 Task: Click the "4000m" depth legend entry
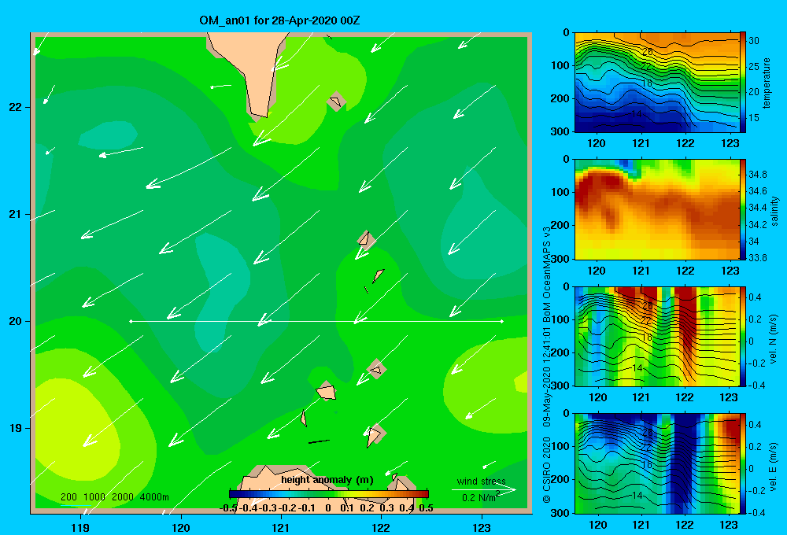tap(154, 497)
